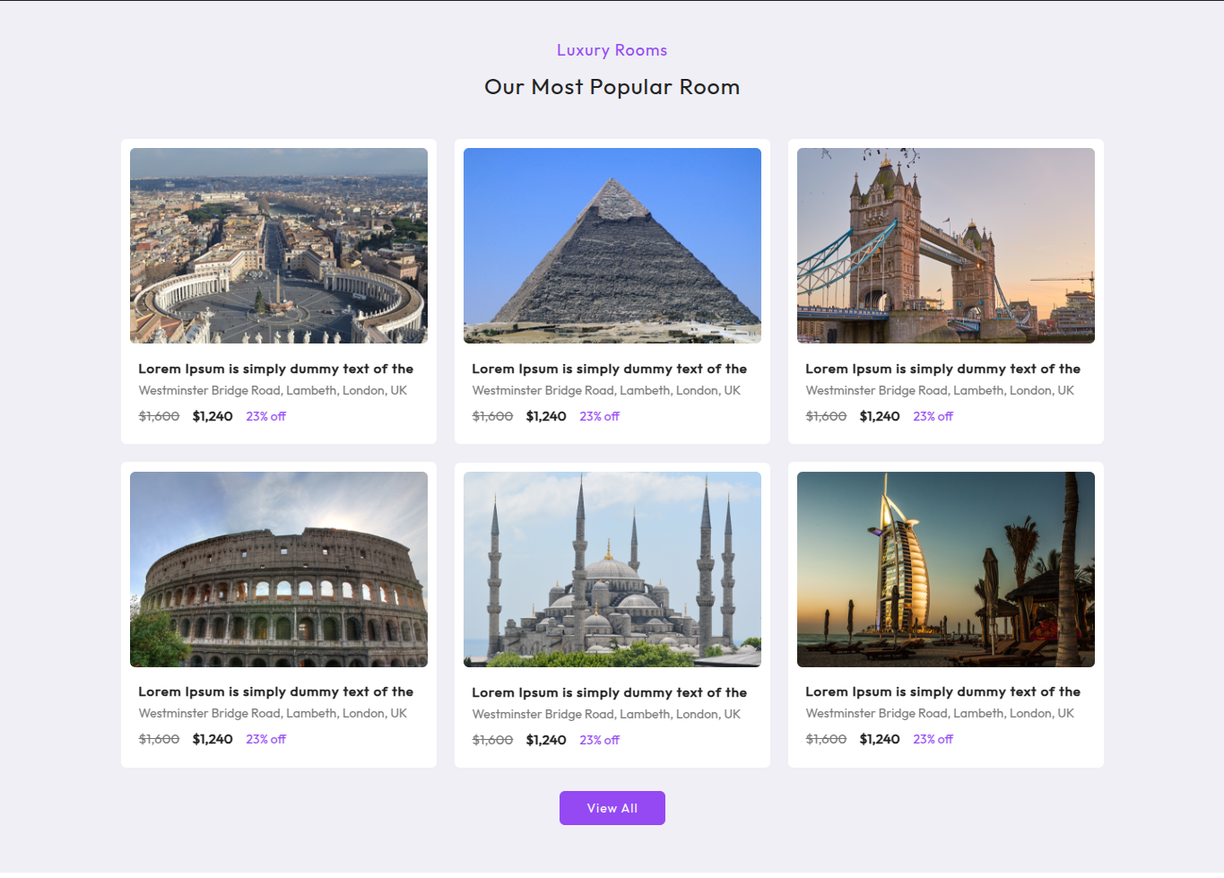
Task: Click the View All button
Action: click(x=612, y=808)
